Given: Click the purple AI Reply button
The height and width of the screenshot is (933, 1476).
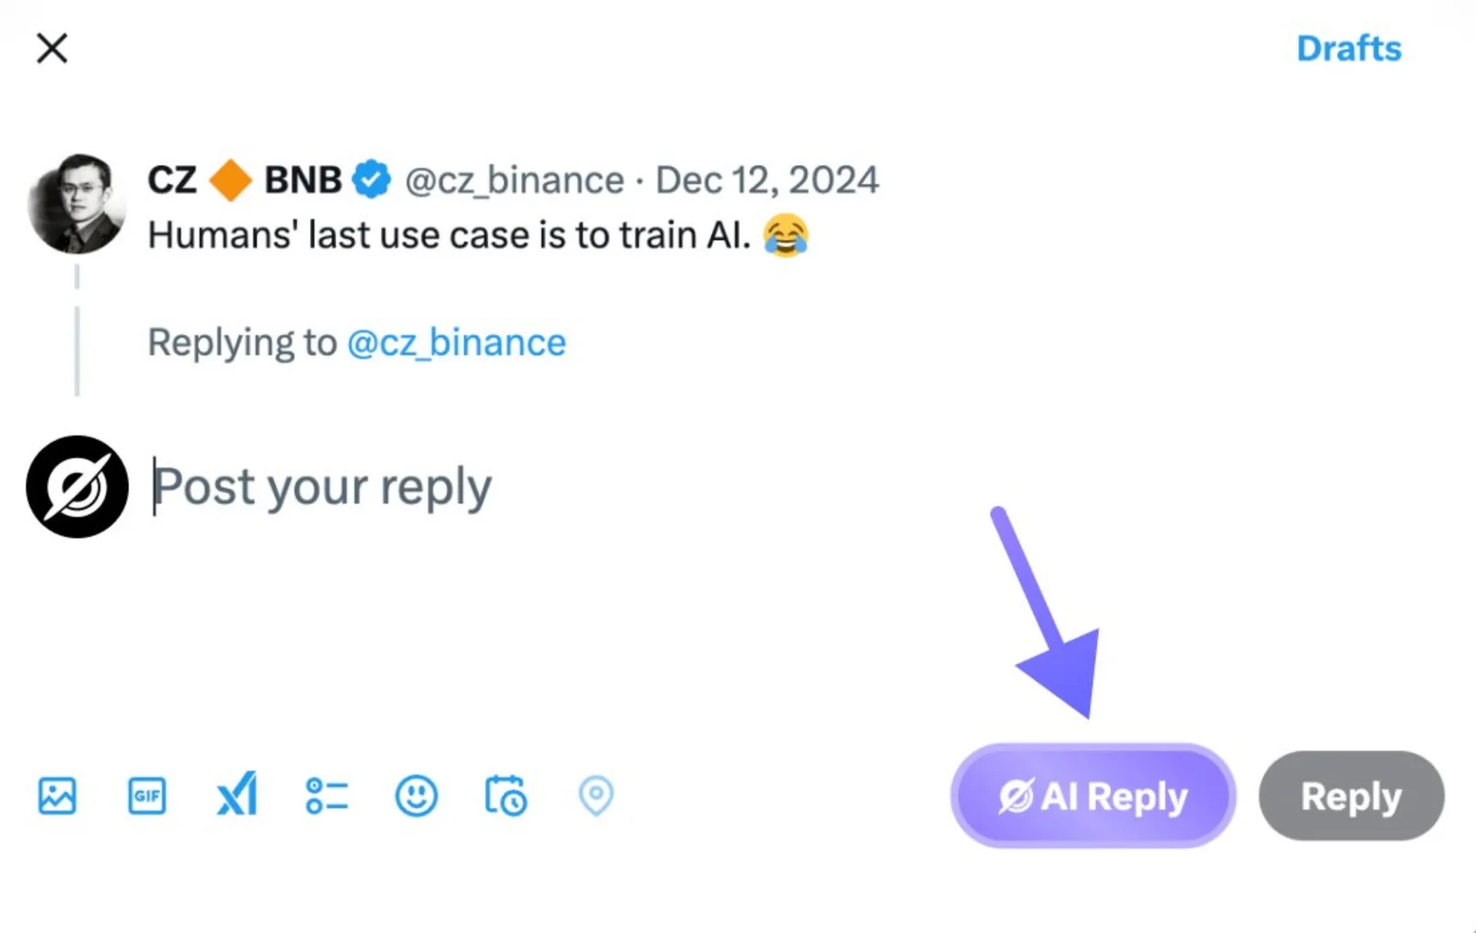Looking at the screenshot, I should (x=1093, y=795).
